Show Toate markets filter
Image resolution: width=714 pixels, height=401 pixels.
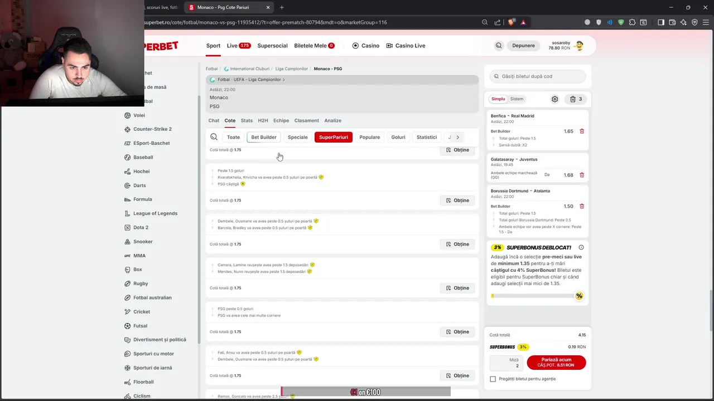pos(233,137)
